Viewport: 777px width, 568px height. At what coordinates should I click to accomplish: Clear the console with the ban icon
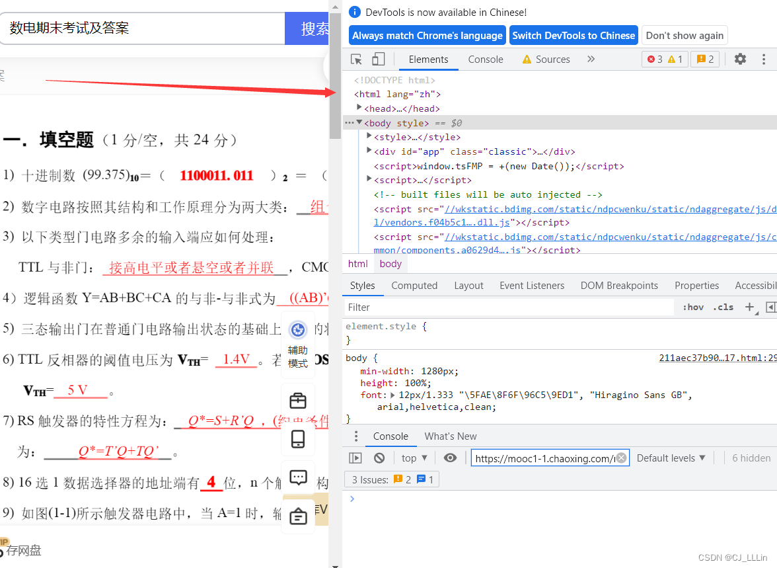[x=379, y=458]
